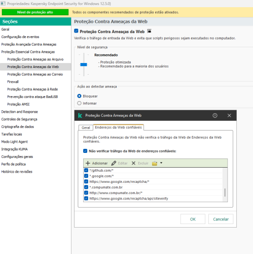Screen dimensions: 253x254
Task: Open Tarefas locais section
Action: coord(12,134)
